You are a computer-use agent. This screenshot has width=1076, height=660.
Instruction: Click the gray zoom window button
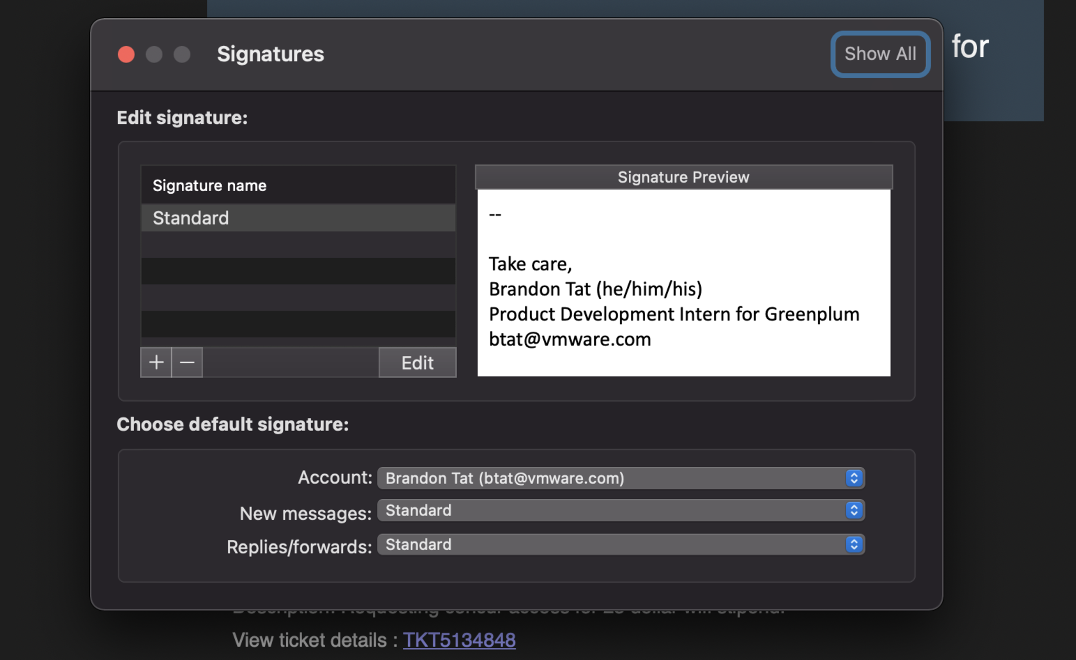182,54
